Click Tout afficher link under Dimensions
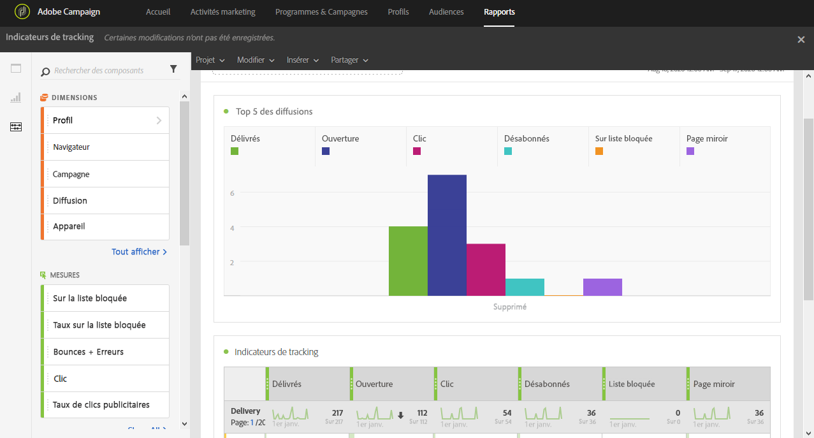 pyautogui.click(x=139, y=252)
